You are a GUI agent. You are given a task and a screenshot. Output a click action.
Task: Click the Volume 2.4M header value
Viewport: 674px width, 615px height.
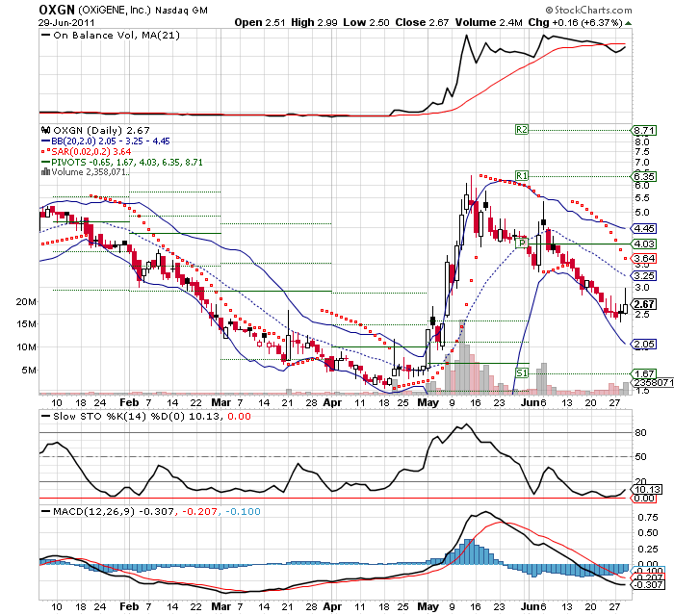pyautogui.click(x=489, y=22)
